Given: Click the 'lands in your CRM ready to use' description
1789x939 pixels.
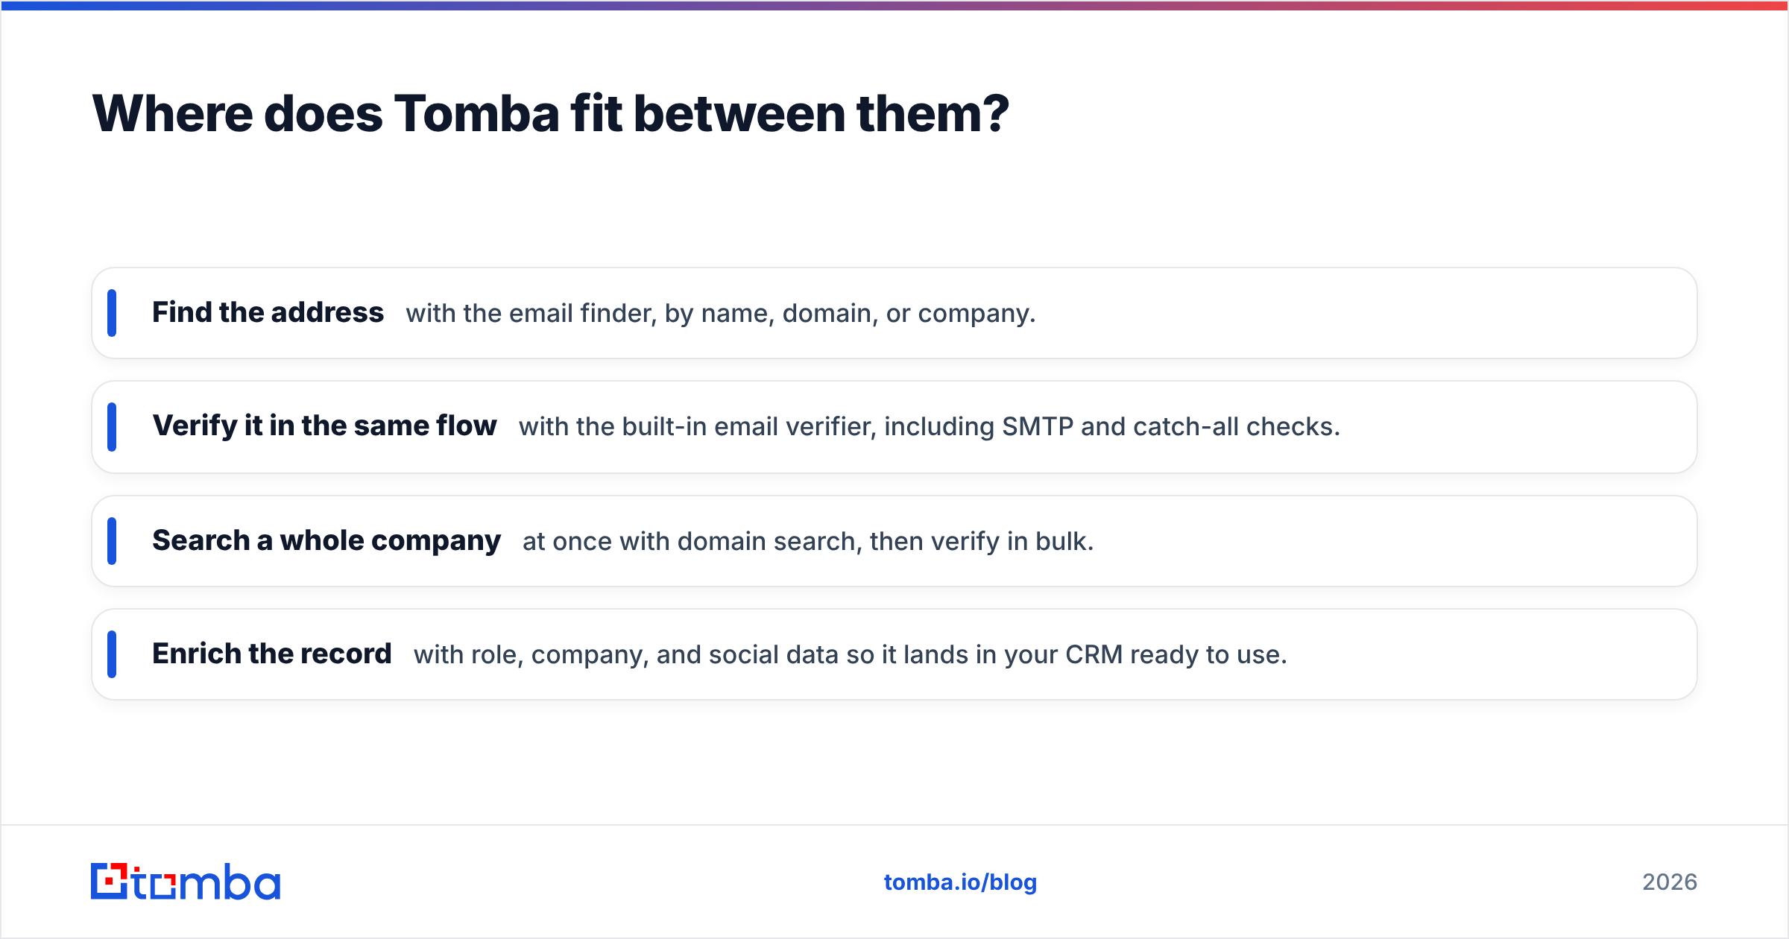Looking at the screenshot, I should [x=851, y=655].
